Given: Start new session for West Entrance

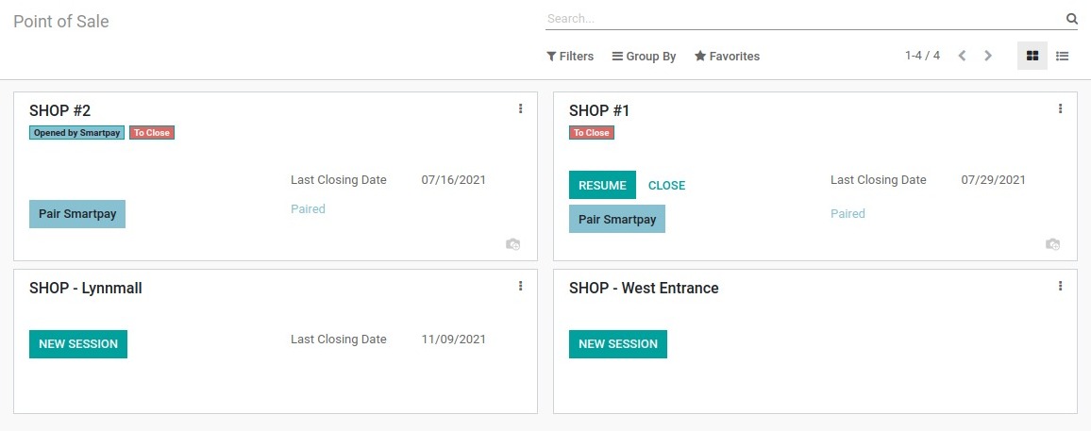Looking at the screenshot, I should tap(618, 344).
